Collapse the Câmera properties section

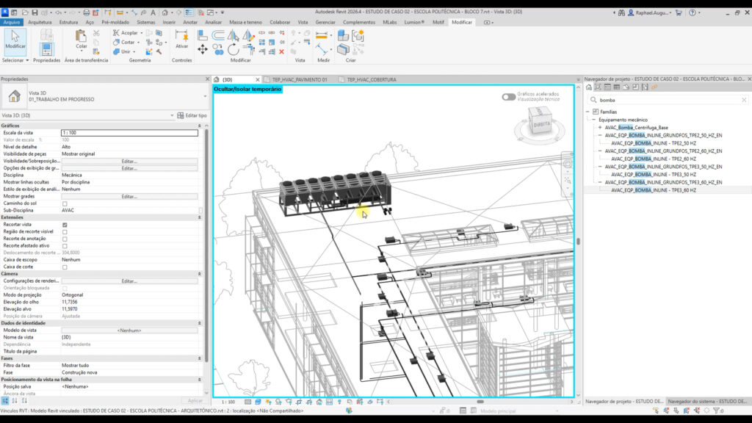coord(200,274)
